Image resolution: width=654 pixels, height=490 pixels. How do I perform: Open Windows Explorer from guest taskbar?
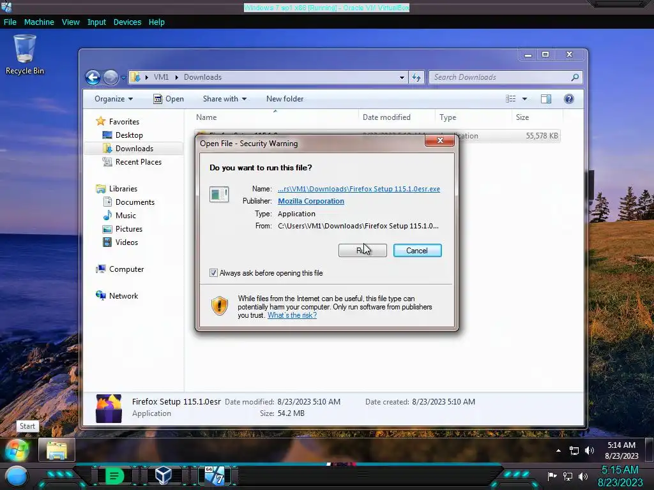point(57,450)
